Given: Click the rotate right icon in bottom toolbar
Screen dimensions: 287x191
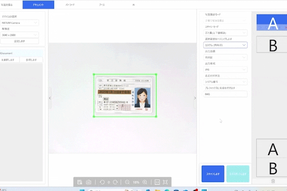Looking at the screenshot, I should click(x=115, y=182).
